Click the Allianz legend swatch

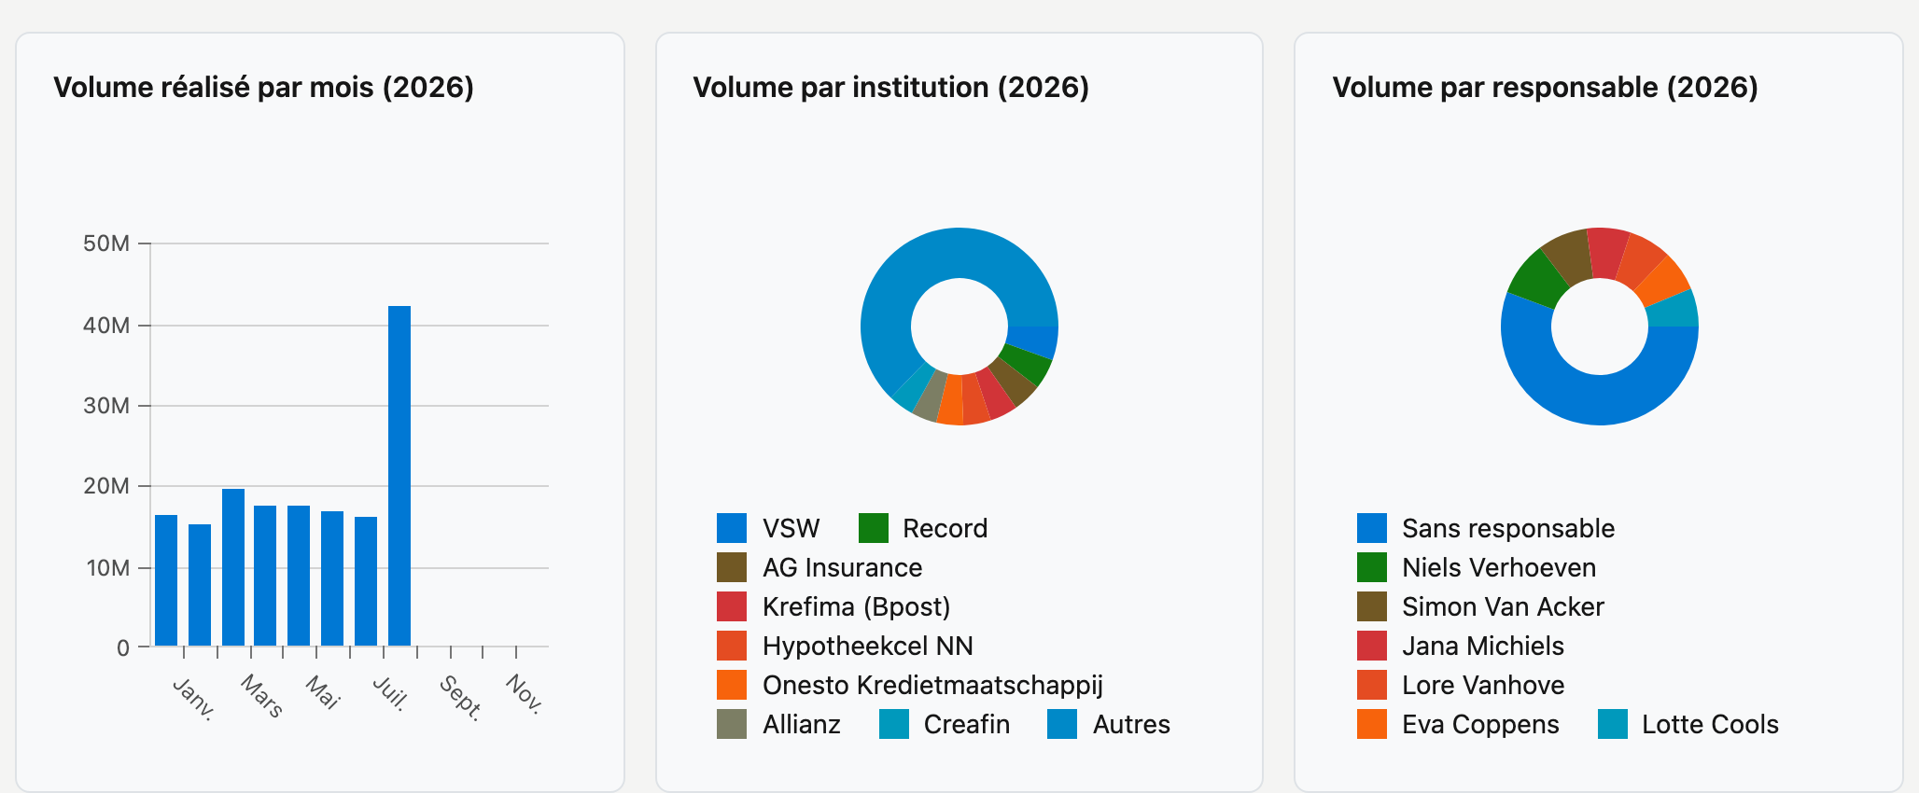click(732, 724)
